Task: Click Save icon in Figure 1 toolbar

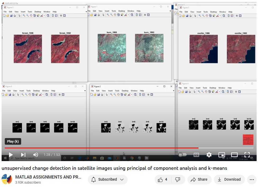Action: [x=95, y=15]
